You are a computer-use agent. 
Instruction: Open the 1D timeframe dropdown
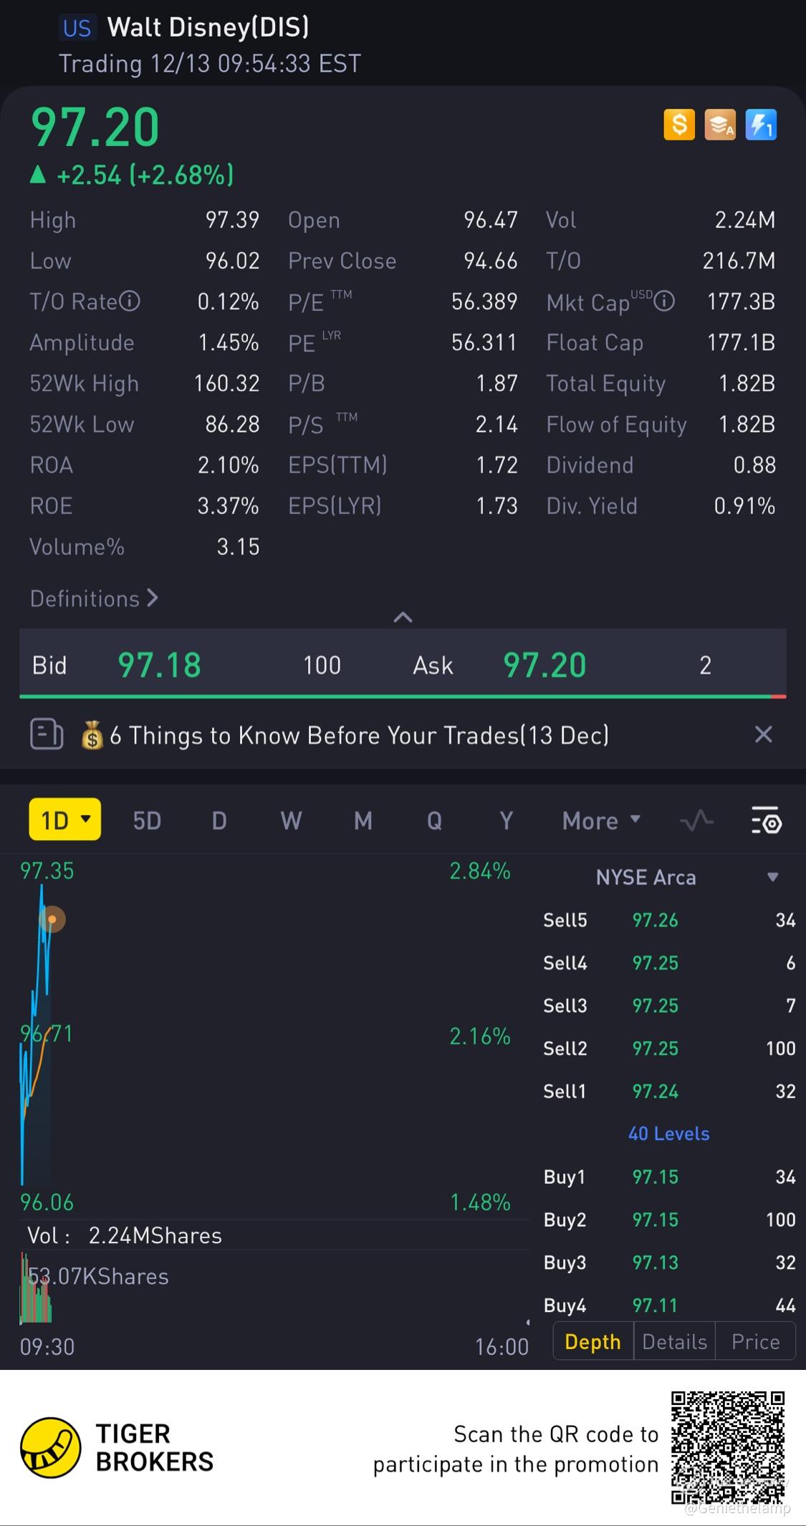tap(64, 819)
